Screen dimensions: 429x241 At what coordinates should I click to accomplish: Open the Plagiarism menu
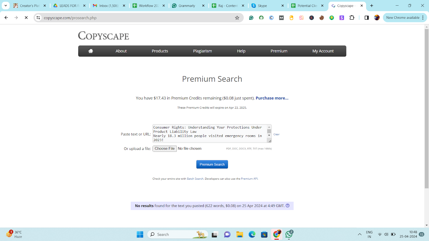pos(202,51)
